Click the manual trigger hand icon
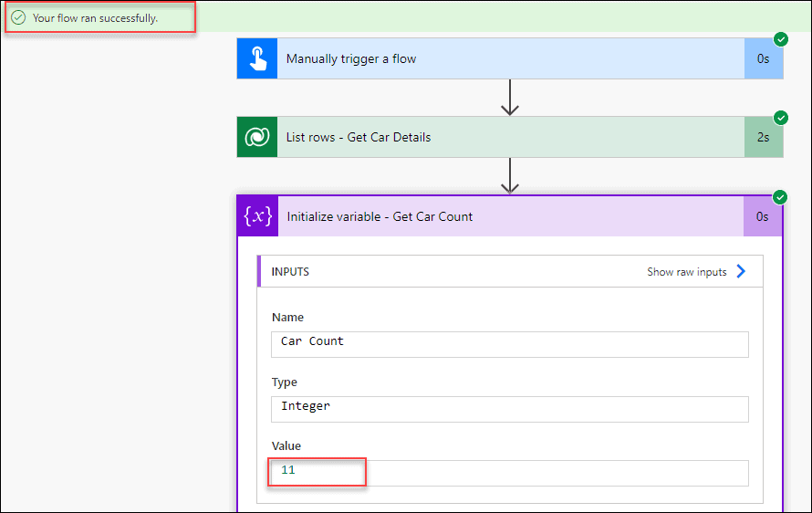 [257, 58]
